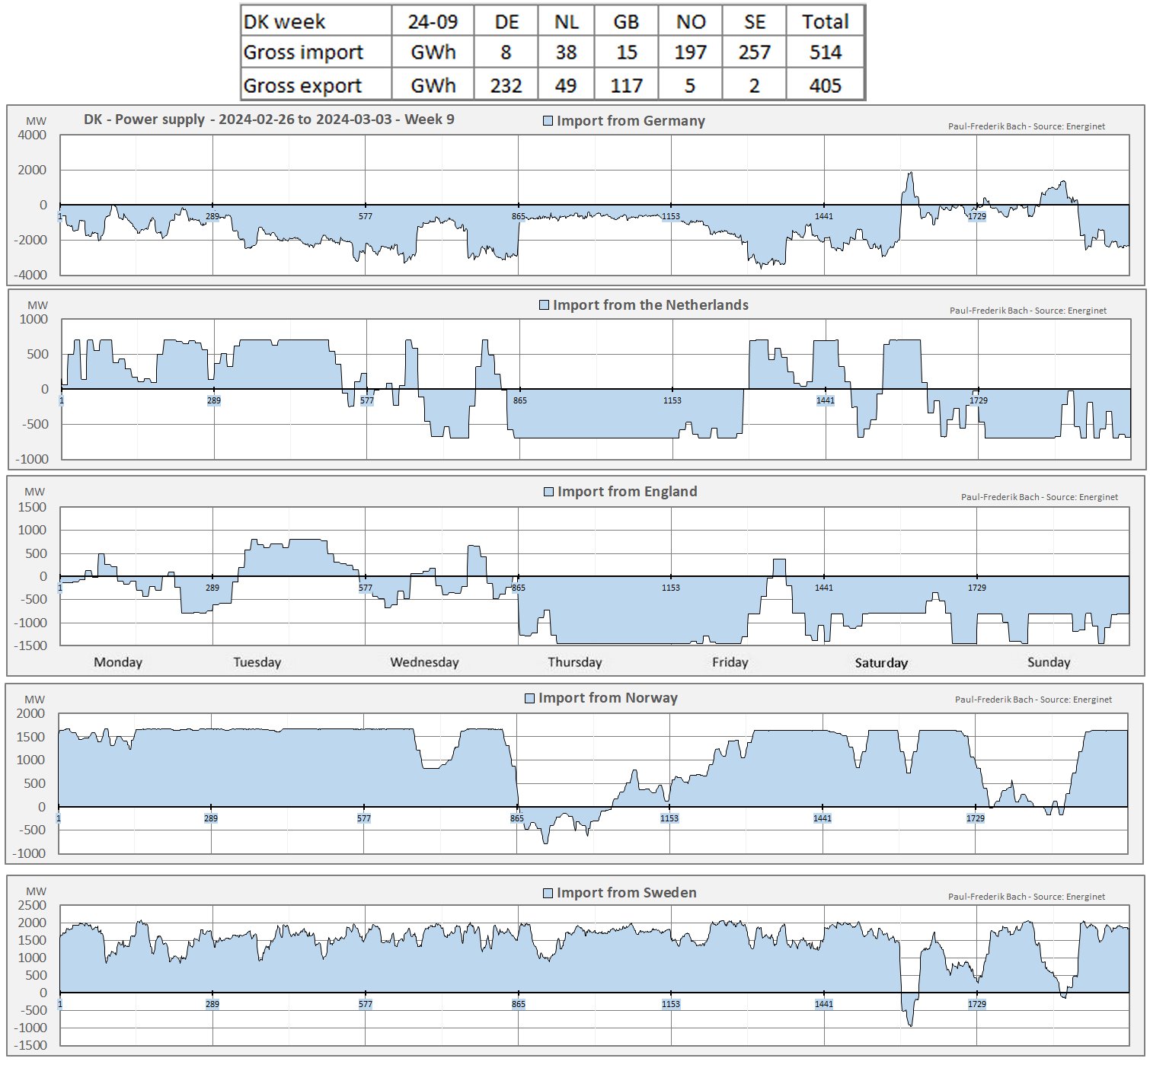This screenshot has width=1150, height=1071.
Task: Click marker 1441 in the Sweden chart
Action: (x=823, y=1004)
